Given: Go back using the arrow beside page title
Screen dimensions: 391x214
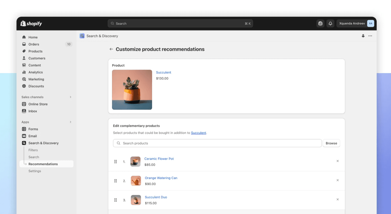Looking at the screenshot, I should (x=111, y=49).
